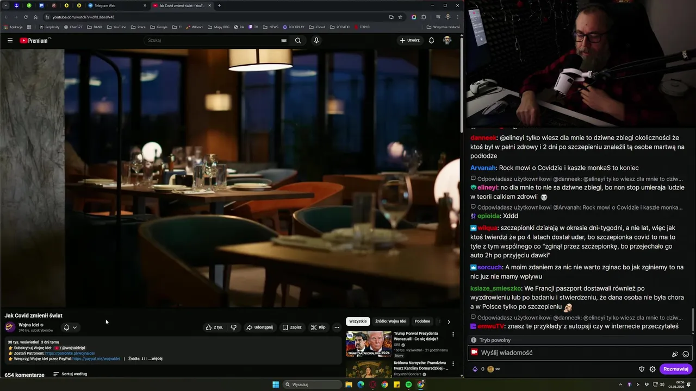The image size is (696, 391).
Task: Open the Windows Start button
Action: tap(276, 384)
